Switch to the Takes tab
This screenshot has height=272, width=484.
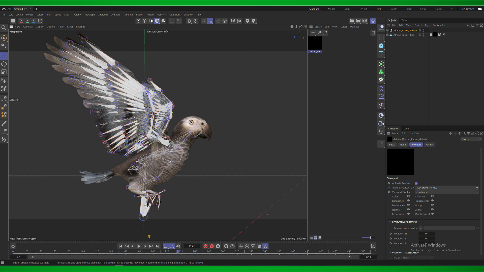(x=404, y=20)
